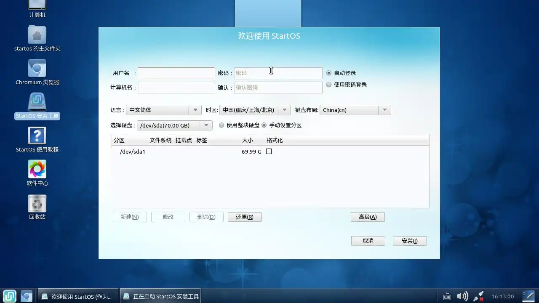Image resolution: width=539 pixels, height=303 pixels.
Task: Open the network connection tray icon
Action: tap(478, 296)
